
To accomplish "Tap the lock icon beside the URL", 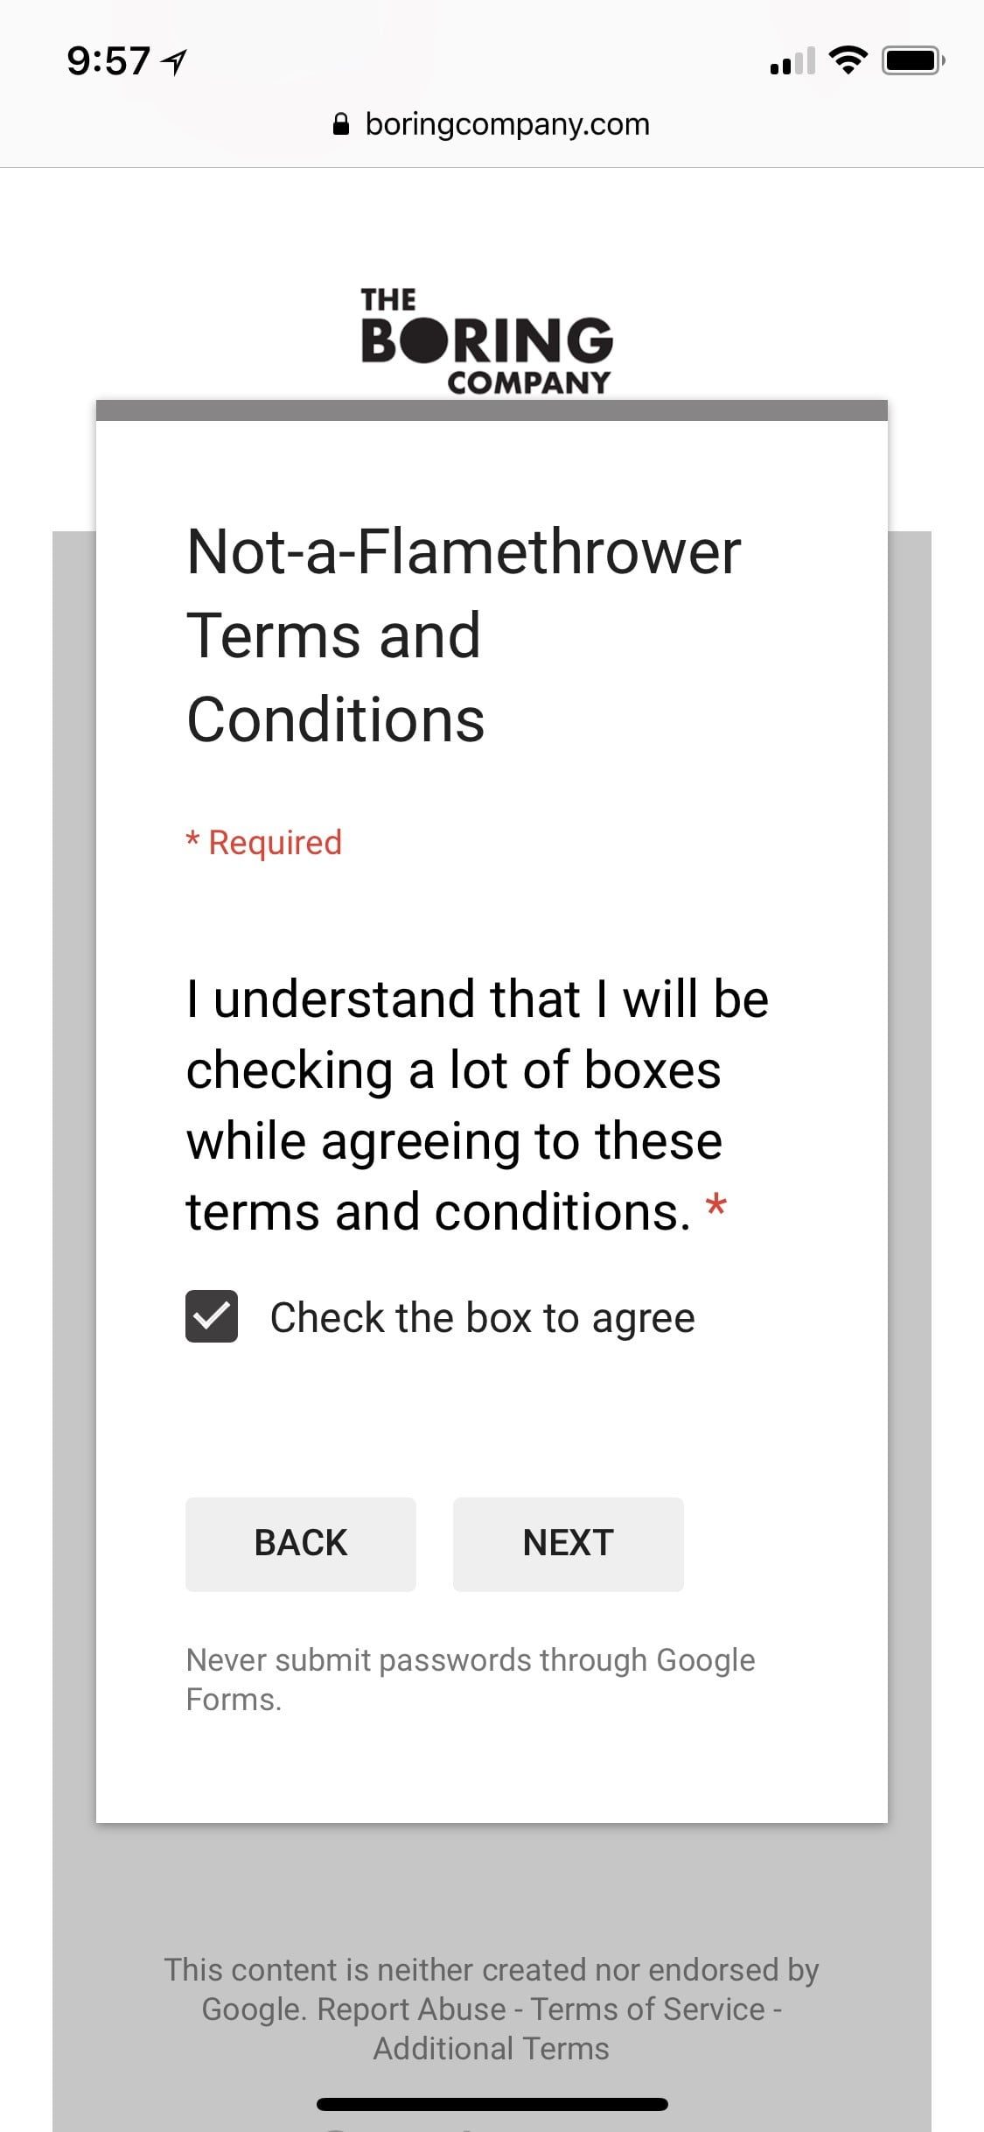I will click(342, 124).
